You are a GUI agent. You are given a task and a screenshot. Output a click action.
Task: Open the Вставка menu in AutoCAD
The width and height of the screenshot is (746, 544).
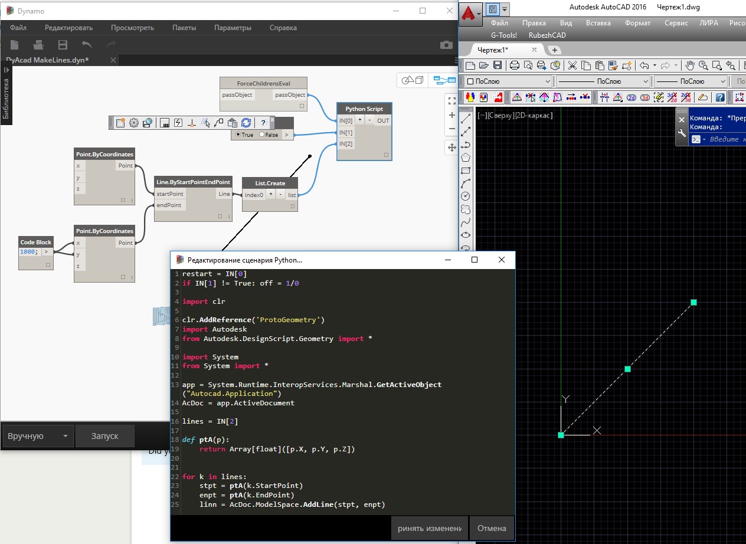[x=598, y=23]
